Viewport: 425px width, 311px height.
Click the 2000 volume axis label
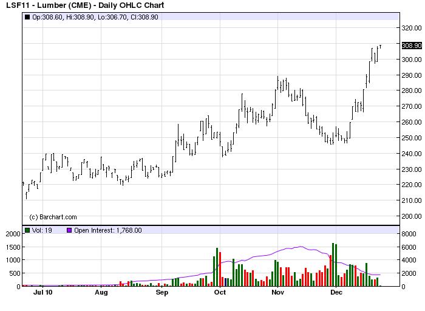coord(11,233)
